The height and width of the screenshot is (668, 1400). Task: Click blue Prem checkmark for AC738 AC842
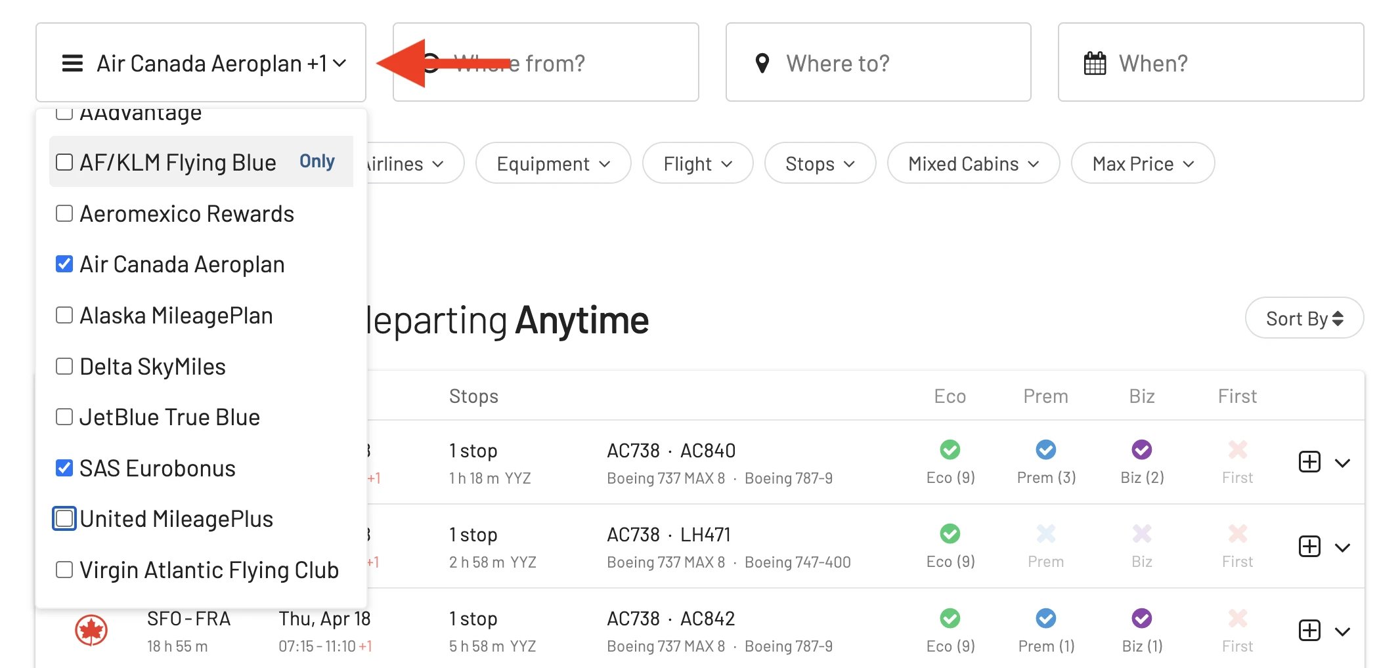1046,618
